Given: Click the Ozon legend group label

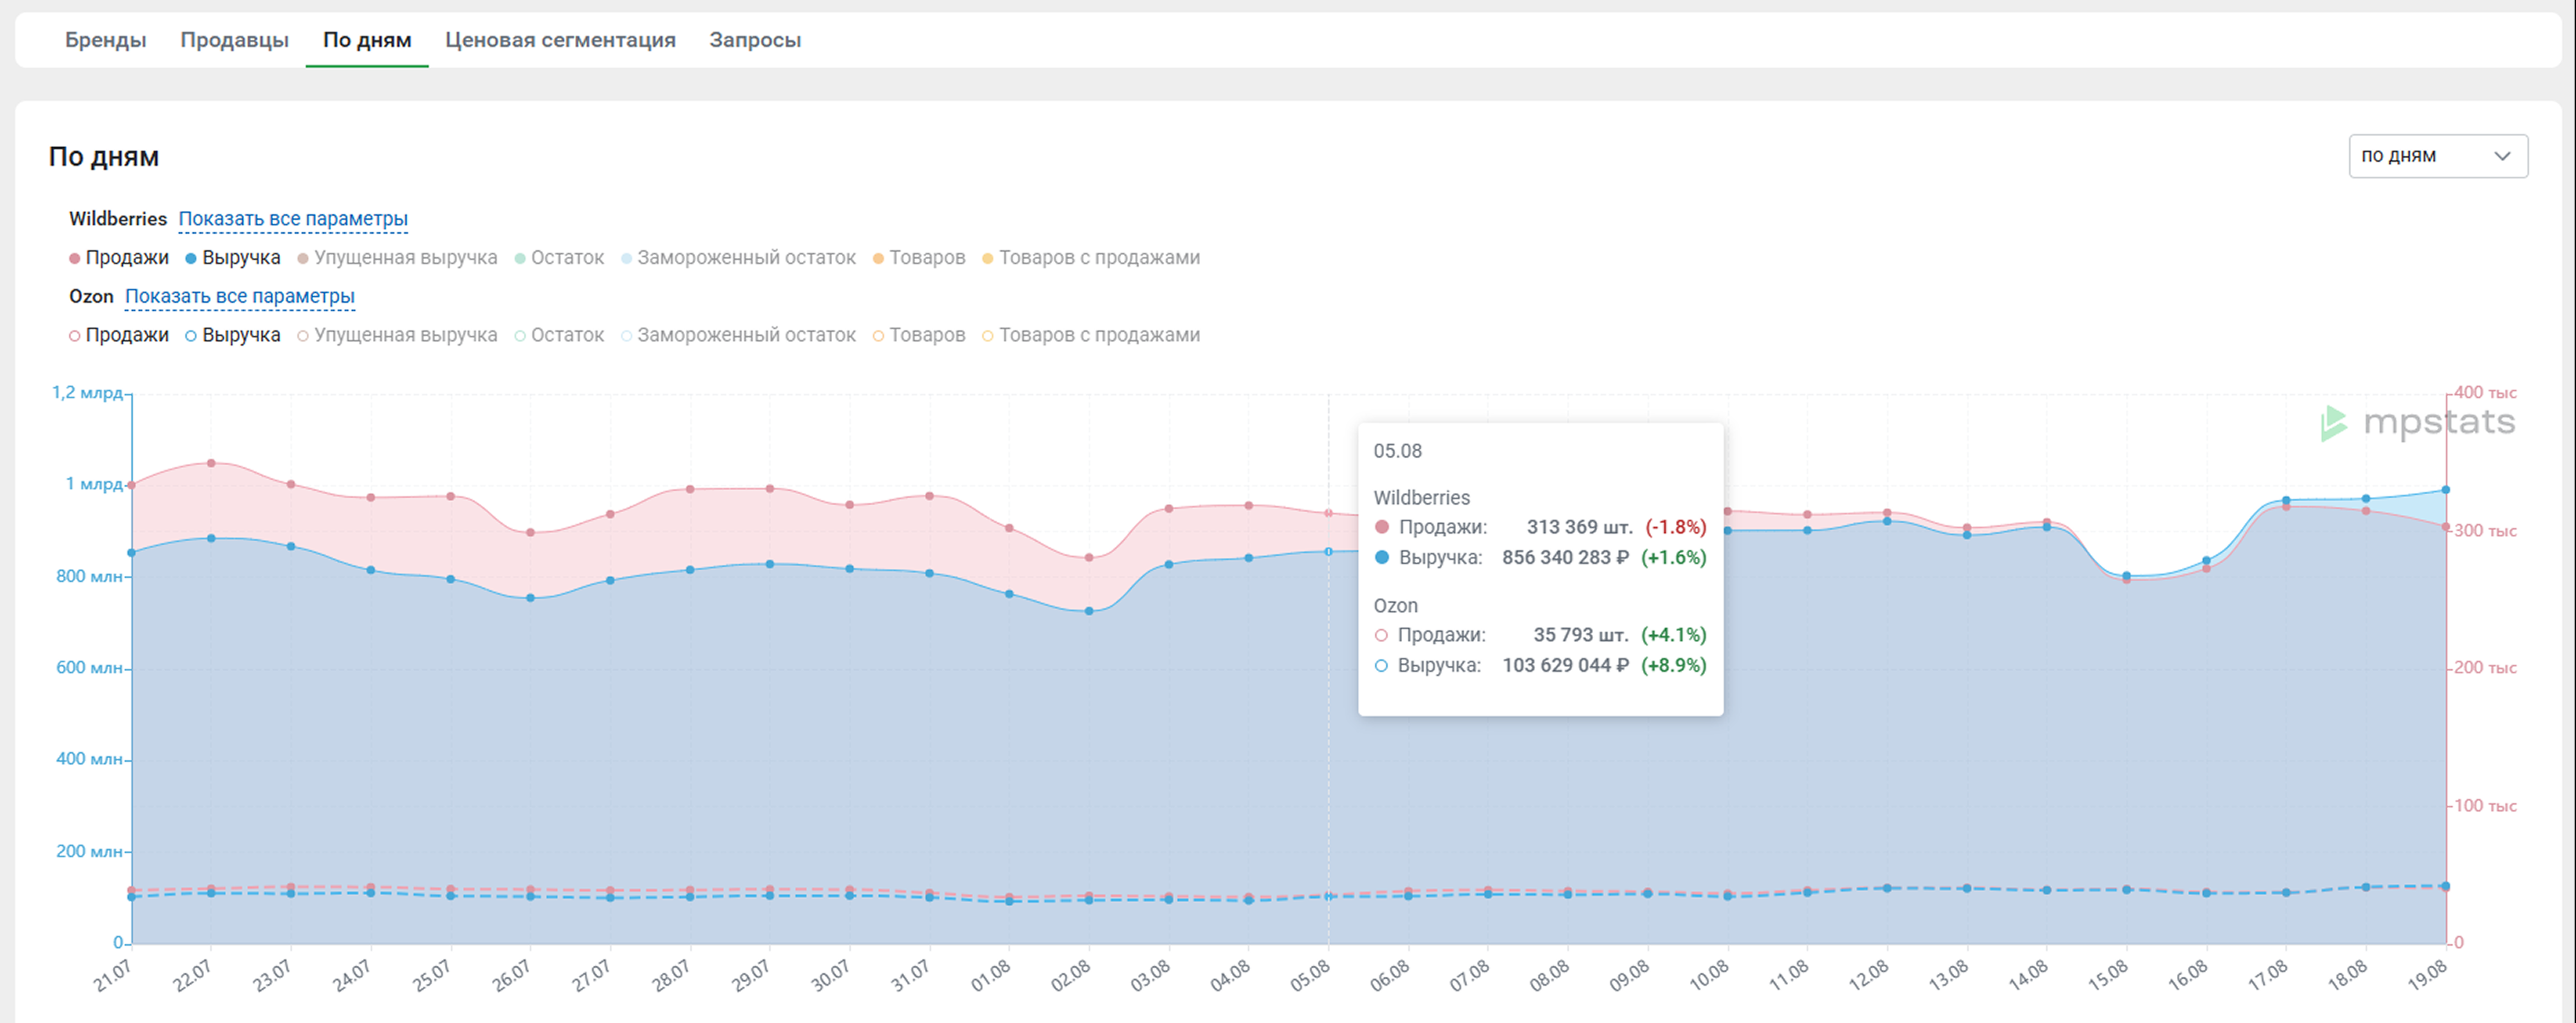Looking at the screenshot, I should click(91, 297).
